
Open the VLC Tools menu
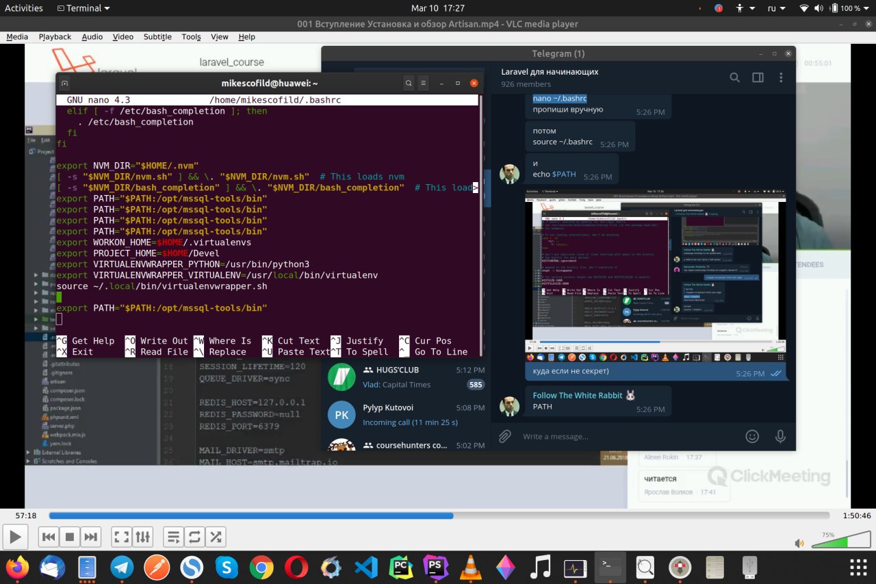(192, 37)
